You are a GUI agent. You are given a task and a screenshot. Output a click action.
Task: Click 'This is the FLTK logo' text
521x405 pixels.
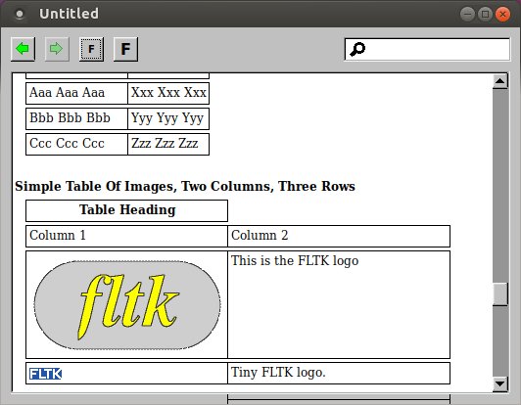click(295, 261)
